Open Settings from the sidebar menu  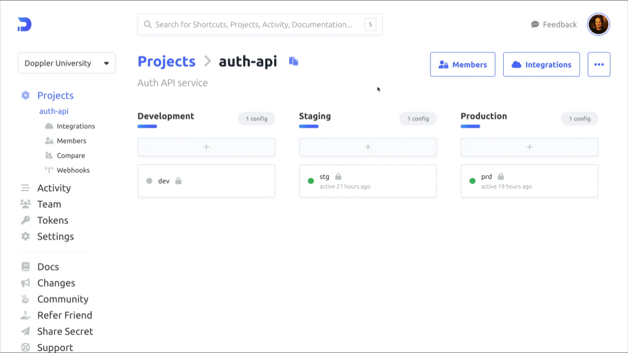click(x=55, y=236)
